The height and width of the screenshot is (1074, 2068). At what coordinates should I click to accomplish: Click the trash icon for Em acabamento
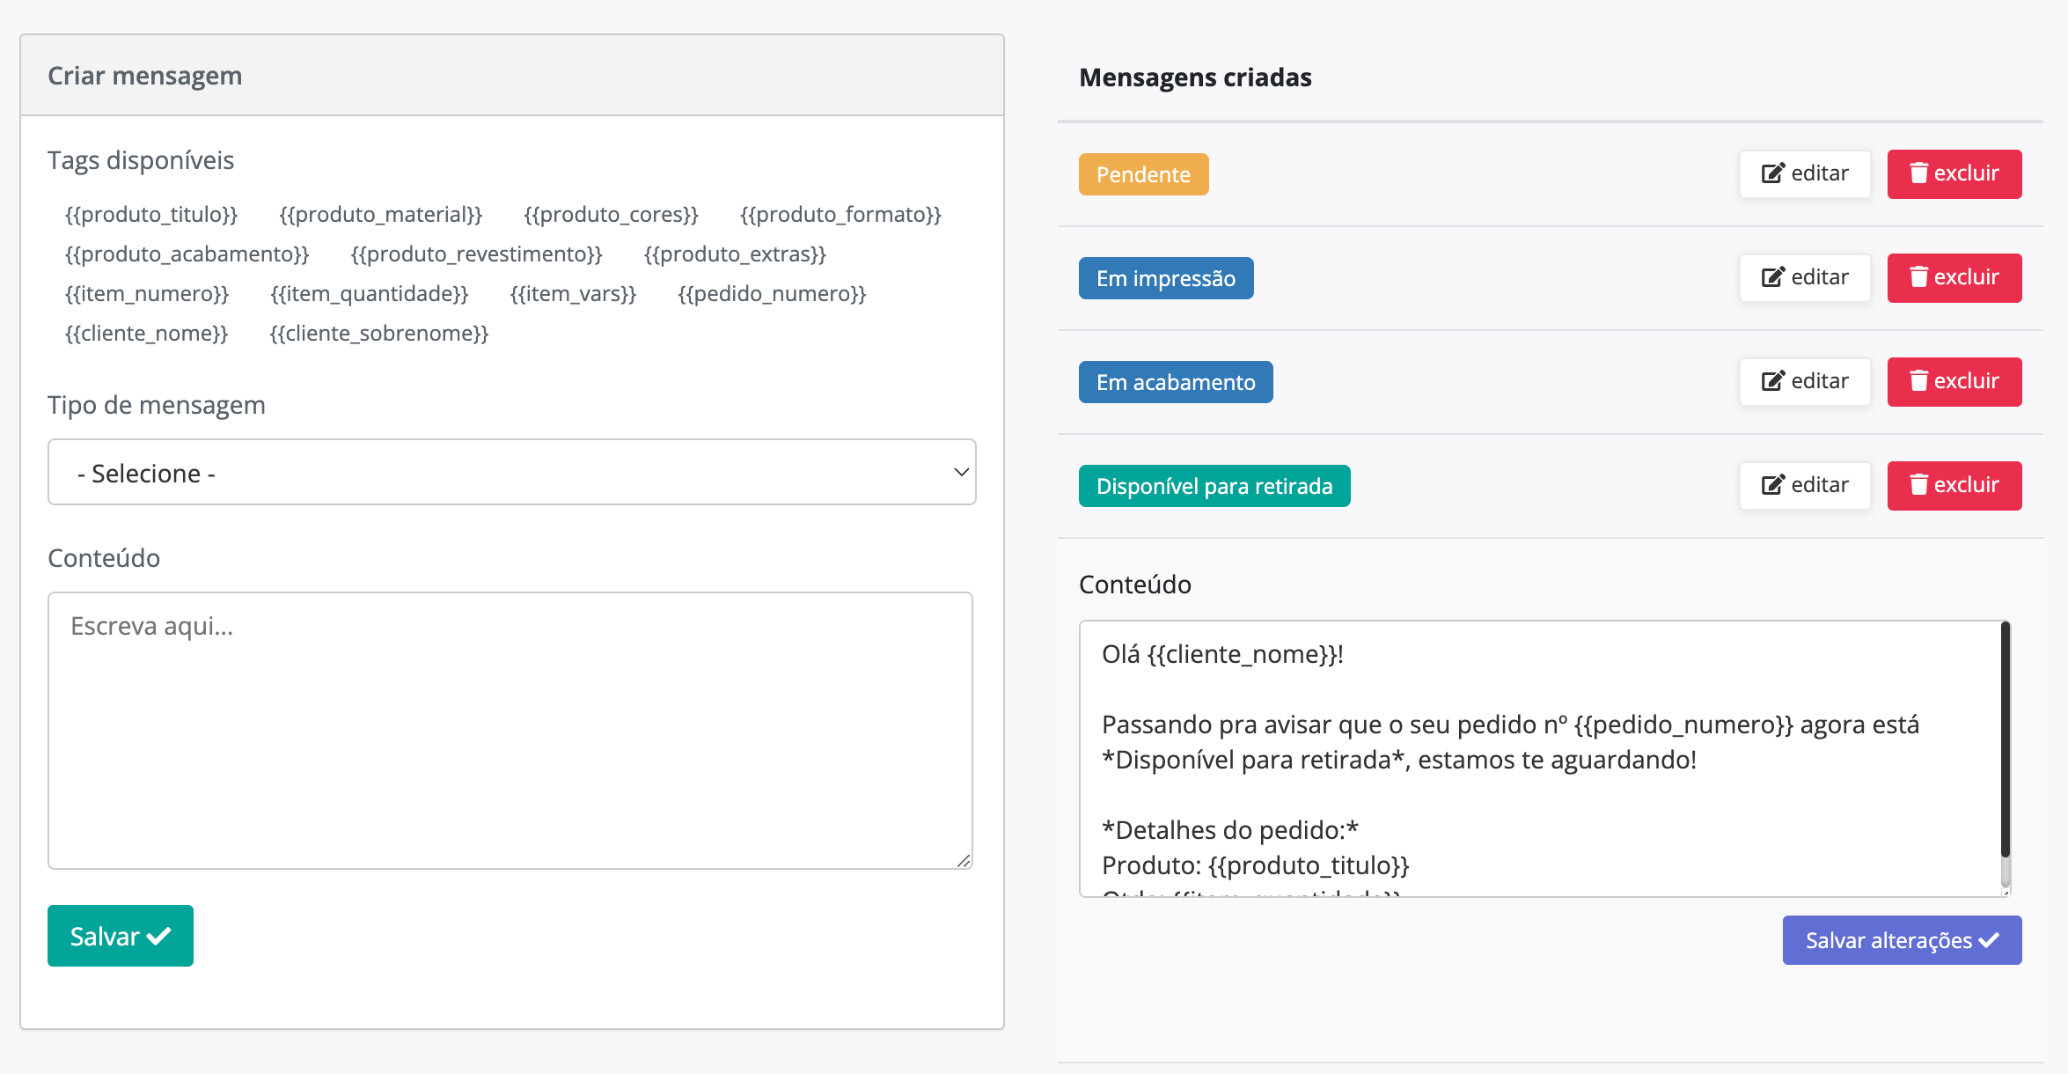coord(1919,381)
